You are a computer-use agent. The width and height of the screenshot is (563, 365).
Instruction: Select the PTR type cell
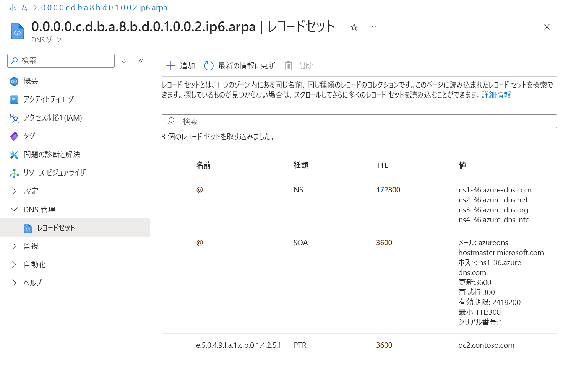(x=300, y=345)
